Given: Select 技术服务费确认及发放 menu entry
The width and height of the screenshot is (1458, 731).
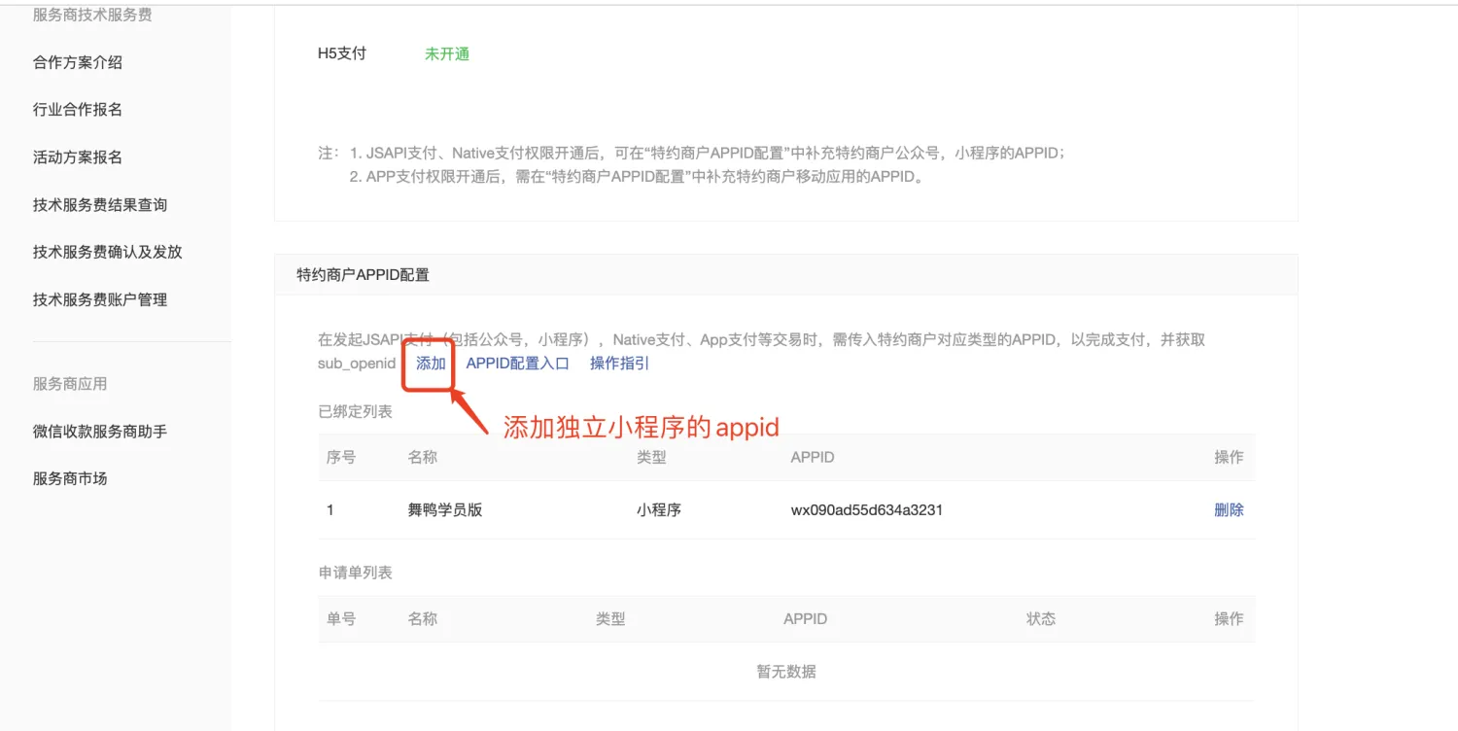Looking at the screenshot, I should click(x=107, y=252).
